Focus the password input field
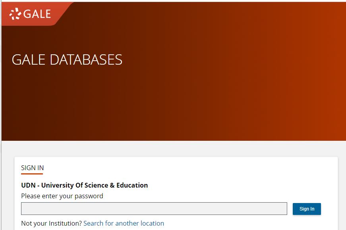 tap(154, 209)
